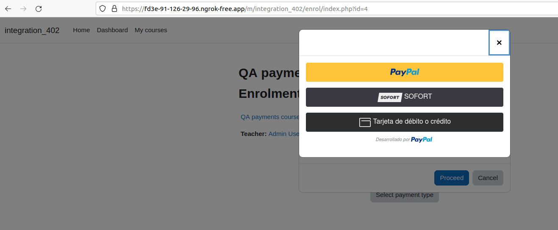Click the Proceed button

click(452, 178)
